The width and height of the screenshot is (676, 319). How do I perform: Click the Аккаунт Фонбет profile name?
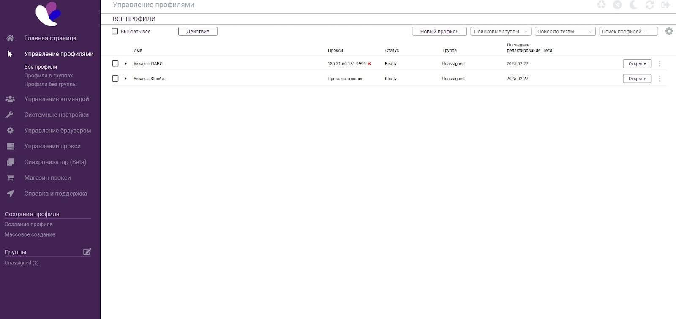point(150,79)
